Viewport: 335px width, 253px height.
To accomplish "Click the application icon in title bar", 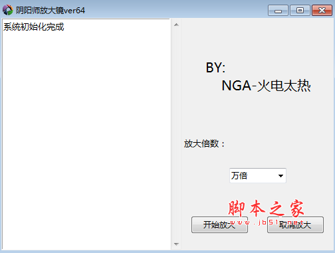I will (8, 10).
